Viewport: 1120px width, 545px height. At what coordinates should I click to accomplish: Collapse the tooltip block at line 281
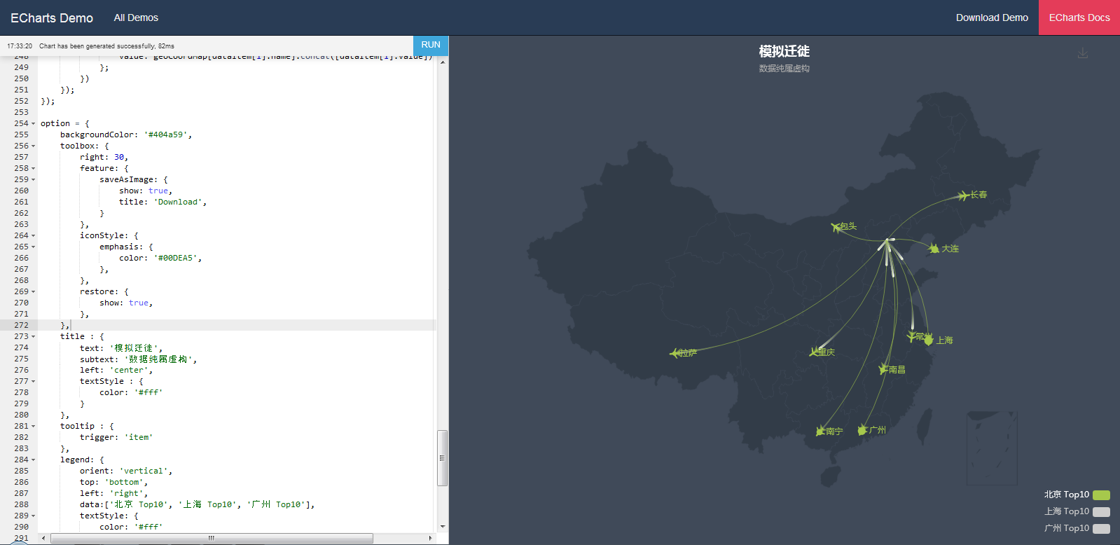(x=33, y=427)
